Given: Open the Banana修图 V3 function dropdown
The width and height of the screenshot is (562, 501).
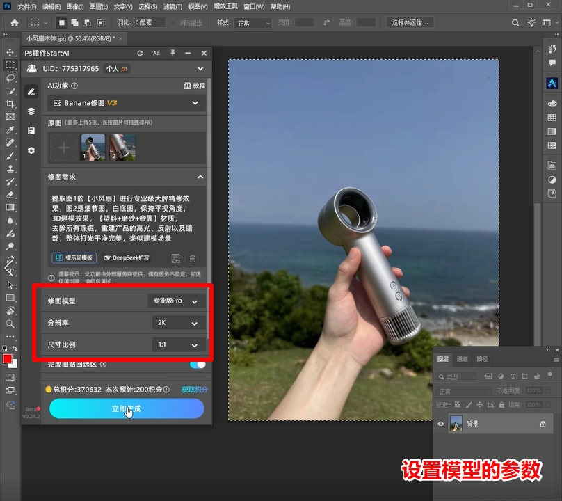Looking at the screenshot, I should pos(127,103).
